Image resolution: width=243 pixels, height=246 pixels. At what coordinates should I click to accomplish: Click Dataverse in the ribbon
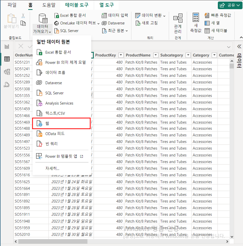113,23
